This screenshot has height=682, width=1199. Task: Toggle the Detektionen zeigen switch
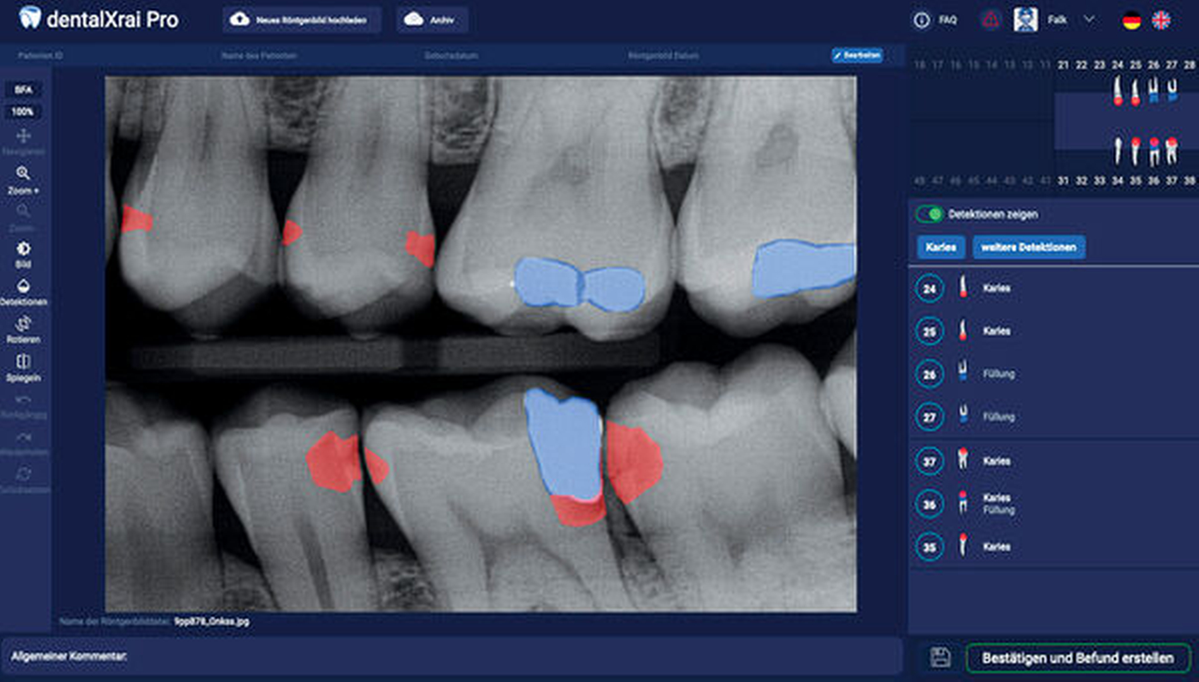pos(930,214)
